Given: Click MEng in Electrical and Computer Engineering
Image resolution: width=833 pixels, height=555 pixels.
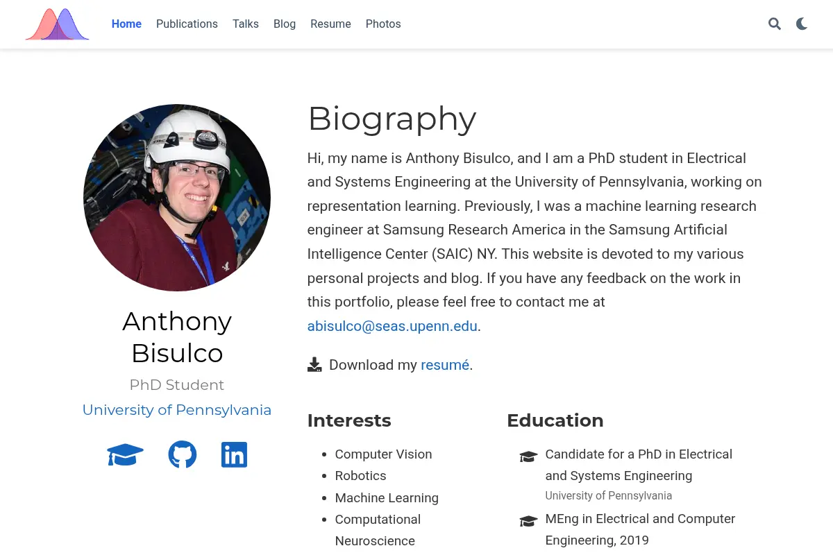Looking at the screenshot, I should pos(640,529).
